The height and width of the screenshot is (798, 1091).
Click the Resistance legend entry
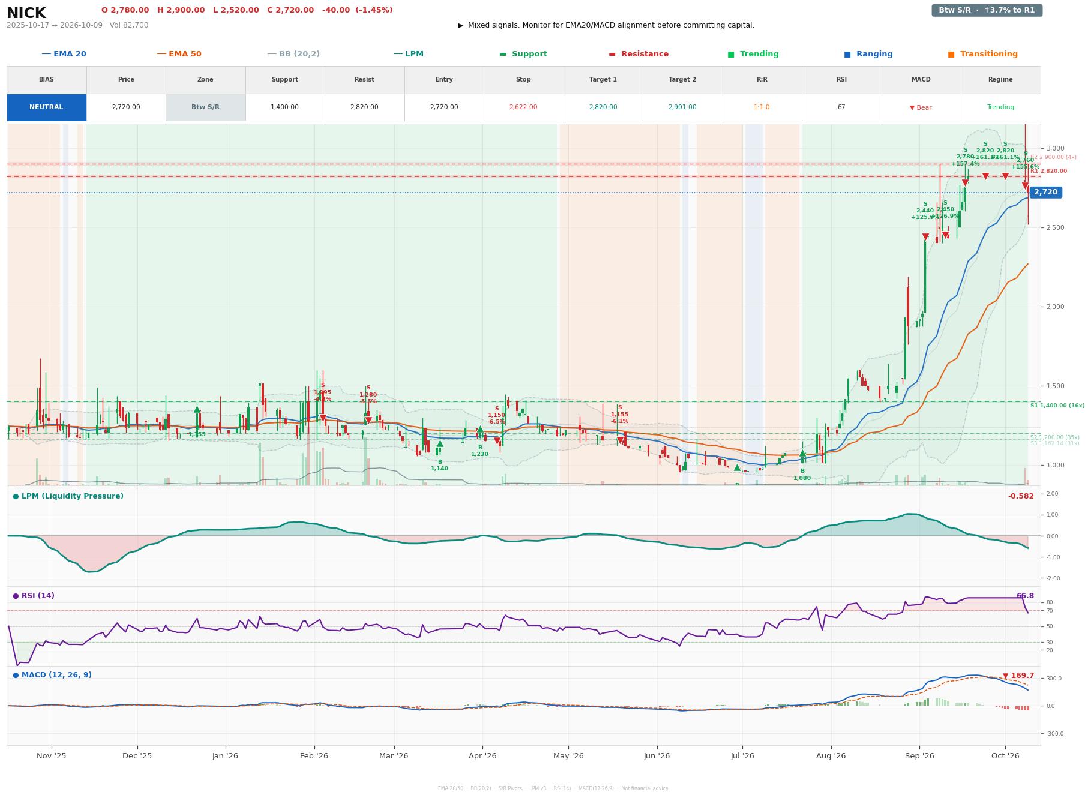click(x=638, y=54)
